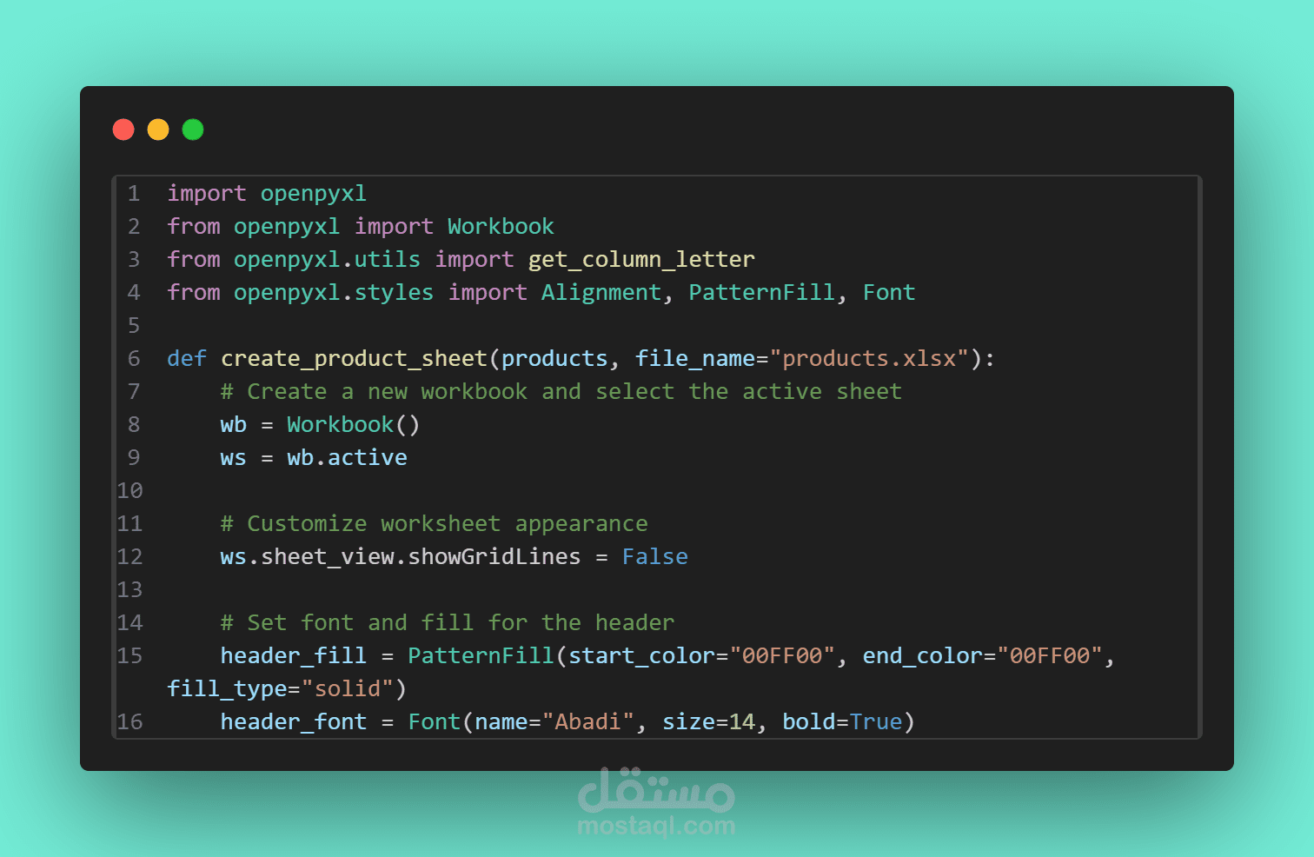Click the False value on line 12
Screen dimensions: 1314x857
[x=654, y=556]
